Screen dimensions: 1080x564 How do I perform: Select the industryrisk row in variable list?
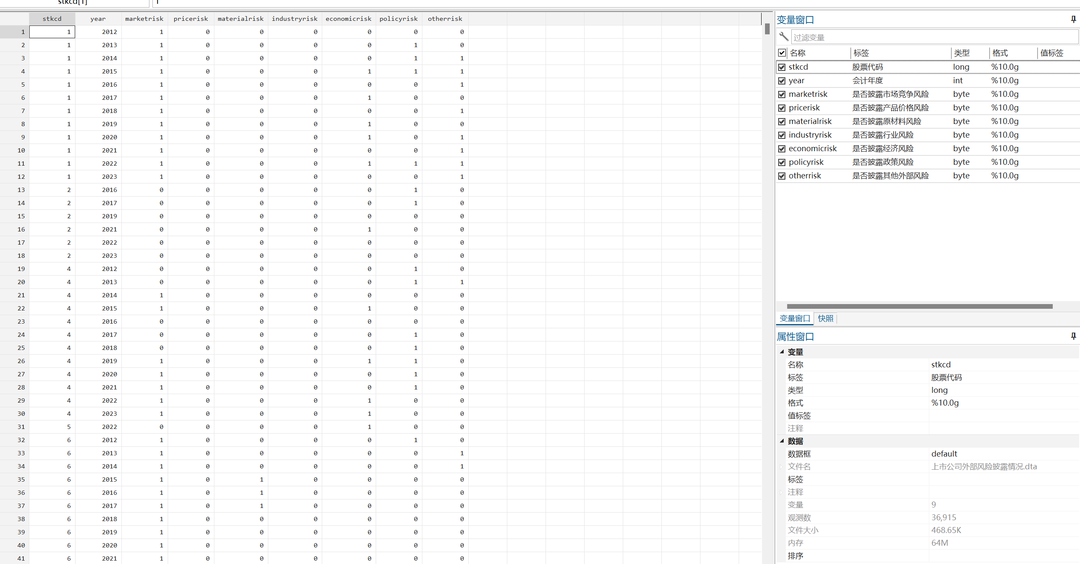(x=810, y=135)
